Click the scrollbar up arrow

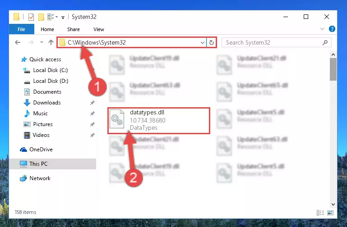[x=333, y=54]
